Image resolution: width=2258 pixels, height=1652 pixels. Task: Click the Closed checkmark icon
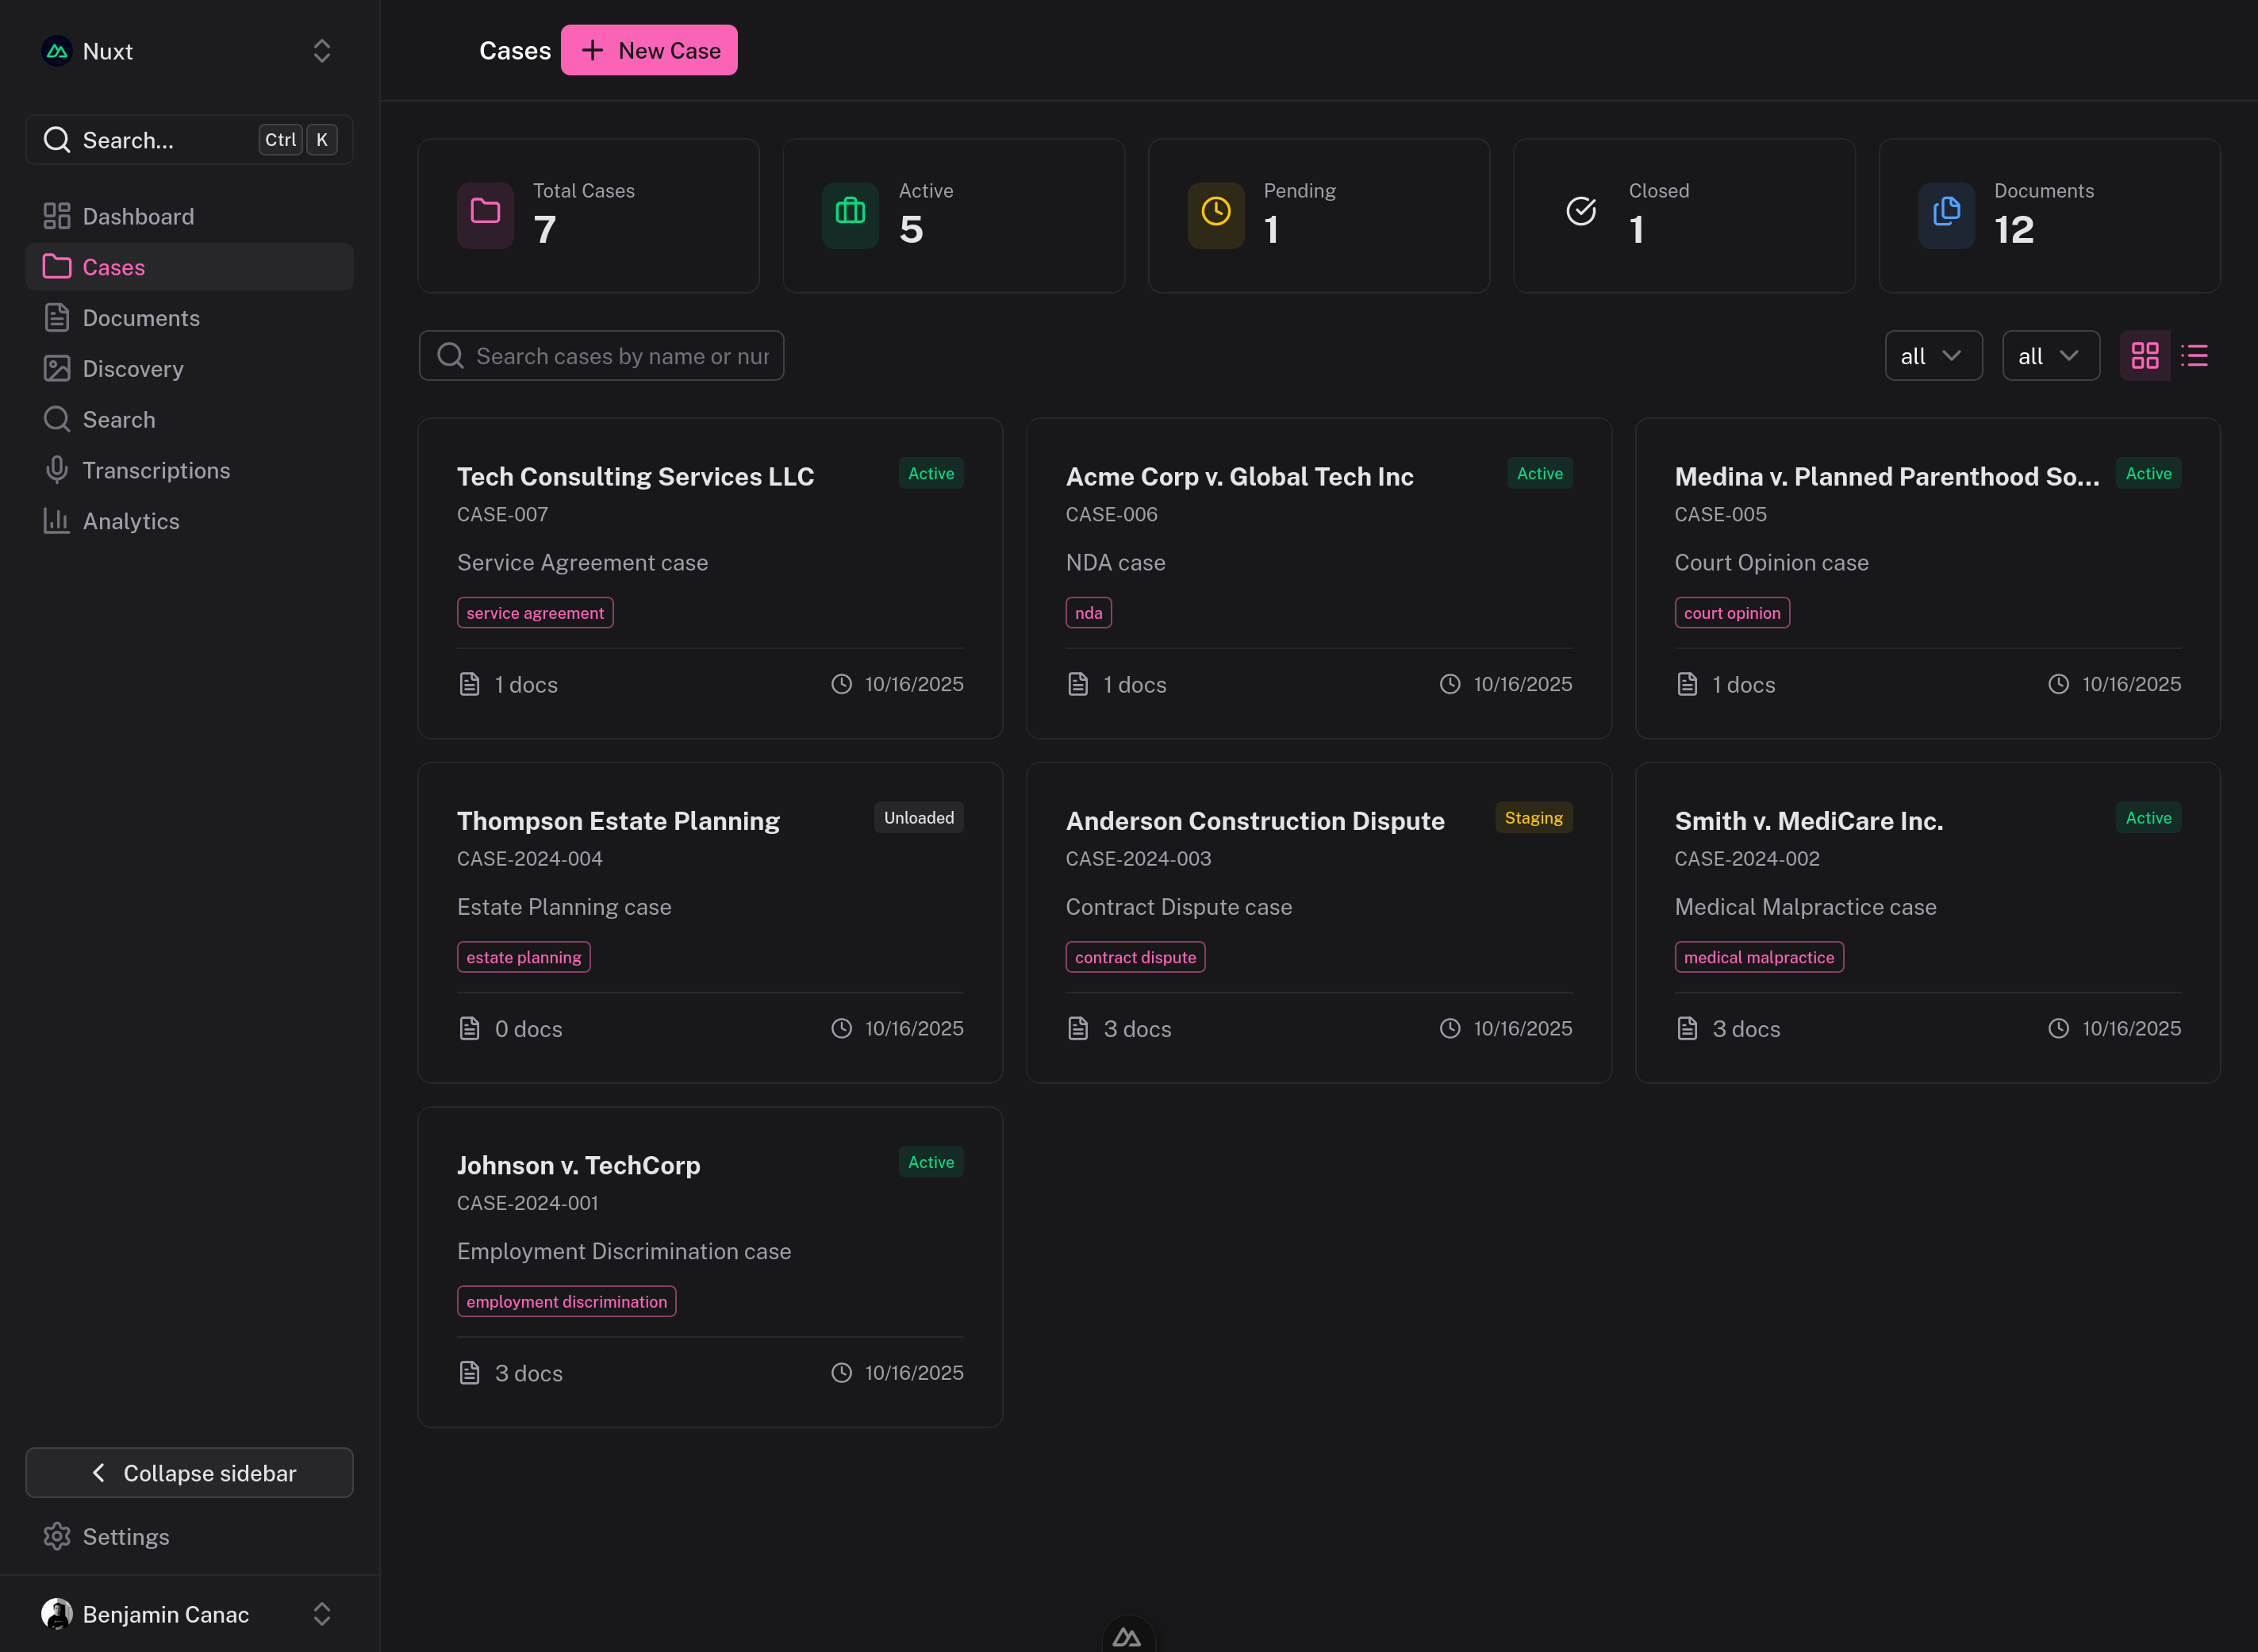[1581, 213]
